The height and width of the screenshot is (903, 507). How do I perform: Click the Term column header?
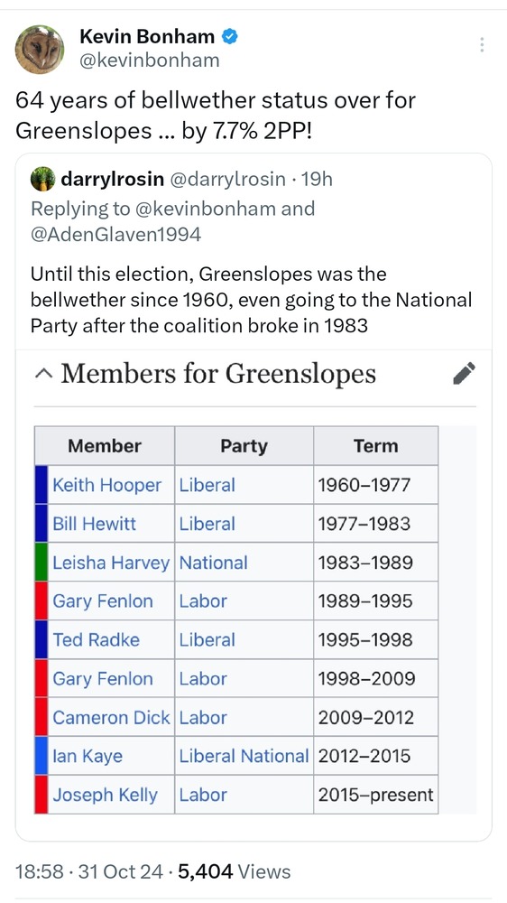point(376,446)
